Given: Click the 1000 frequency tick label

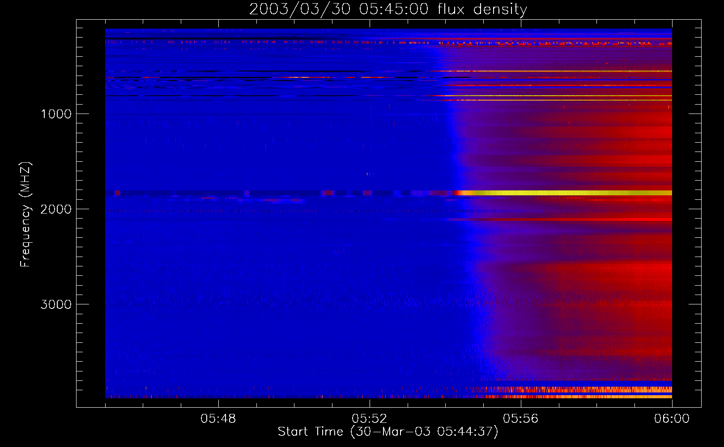Looking at the screenshot, I should (x=56, y=114).
